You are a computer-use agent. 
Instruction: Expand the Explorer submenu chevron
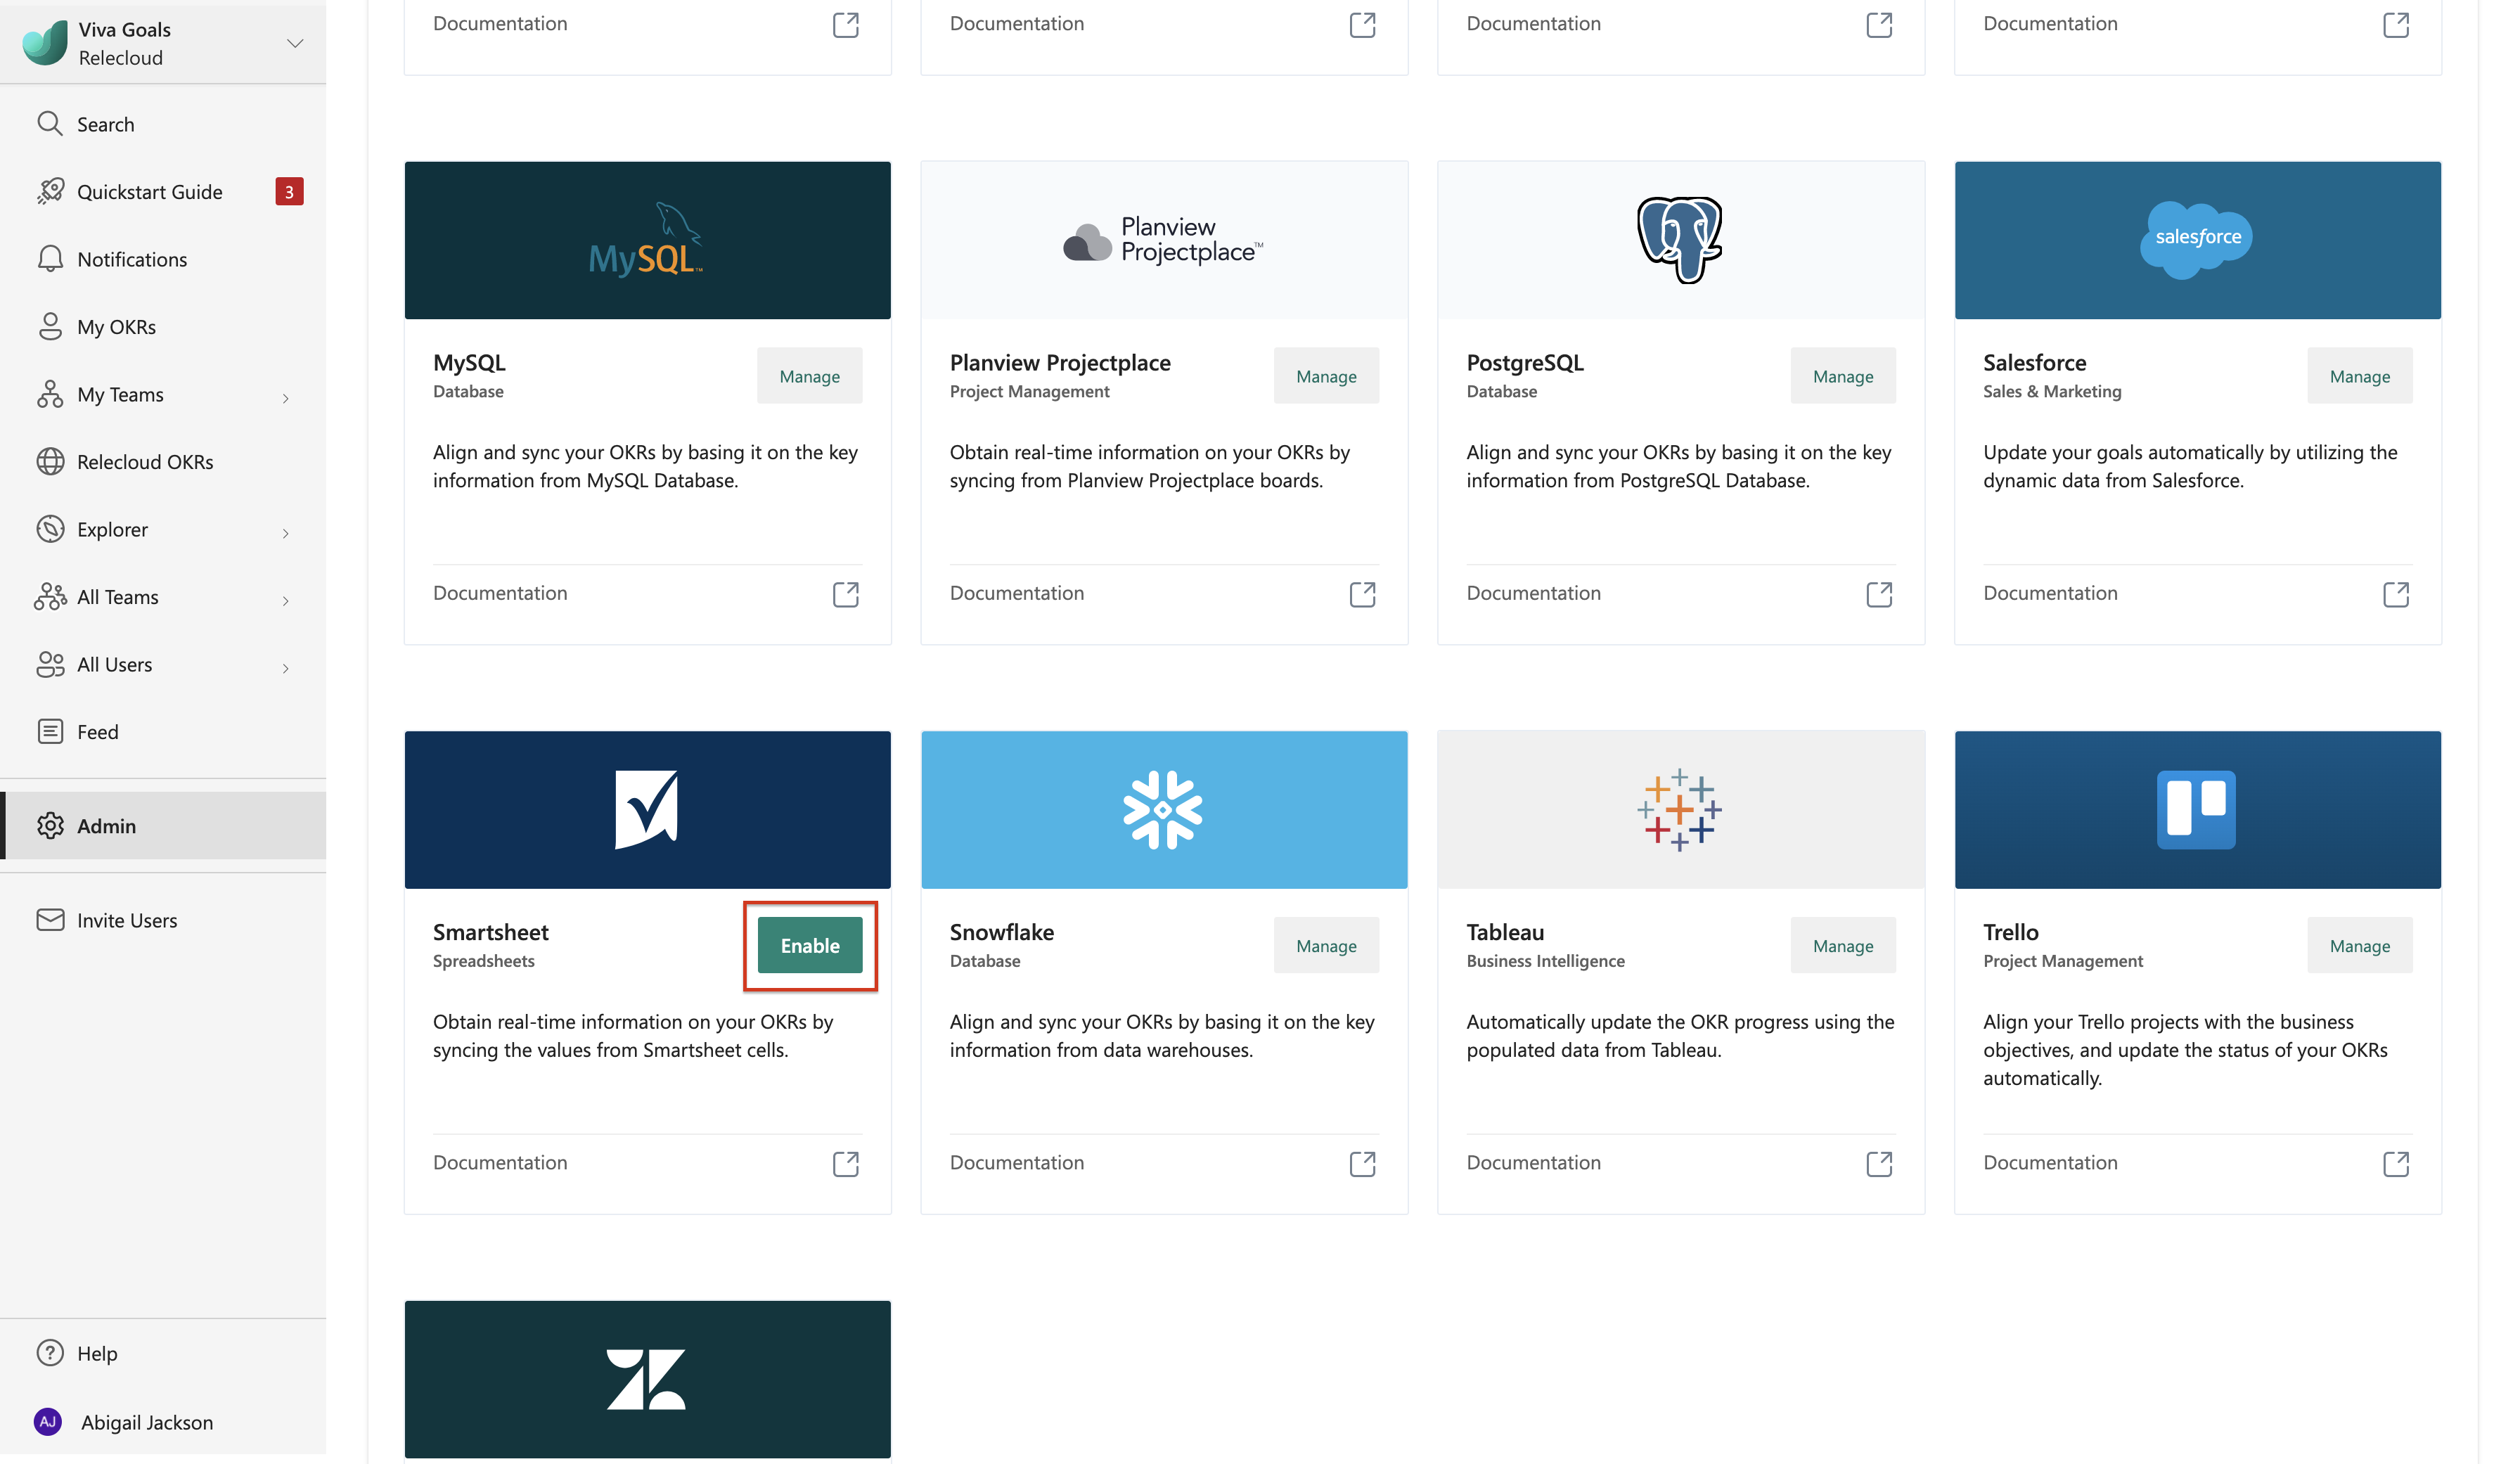pyautogui.click(x=286, y=533)
